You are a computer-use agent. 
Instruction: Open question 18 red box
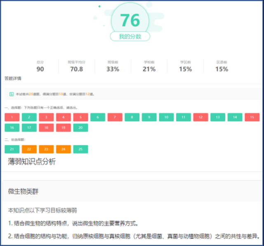pyautogui.click(x=46, y=128)
